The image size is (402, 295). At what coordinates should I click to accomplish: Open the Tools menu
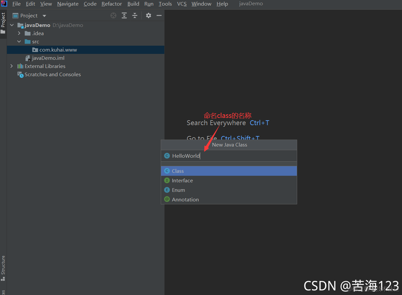click(x=165, y=4)
